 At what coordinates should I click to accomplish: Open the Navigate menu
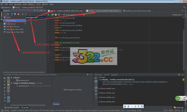18,4
